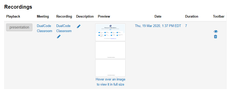Click the Playback column header

[13, 16]
